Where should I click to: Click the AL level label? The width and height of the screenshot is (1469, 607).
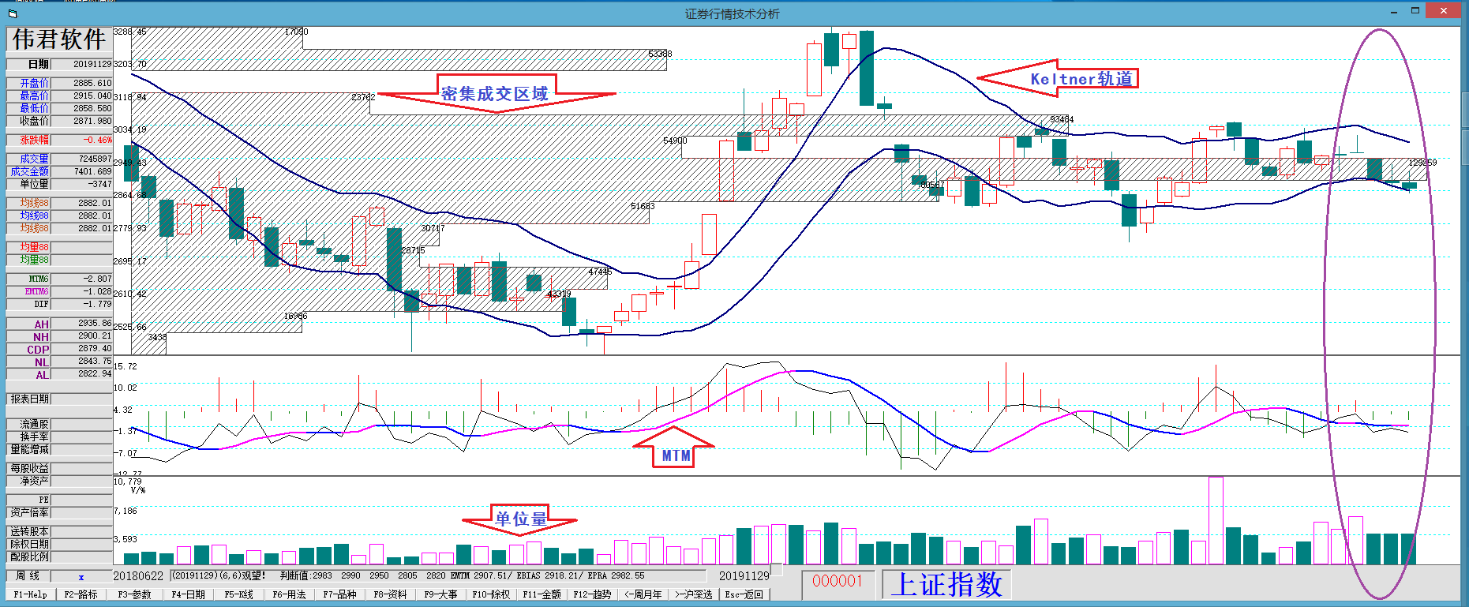pyautogui.click(x=28, y=375)
